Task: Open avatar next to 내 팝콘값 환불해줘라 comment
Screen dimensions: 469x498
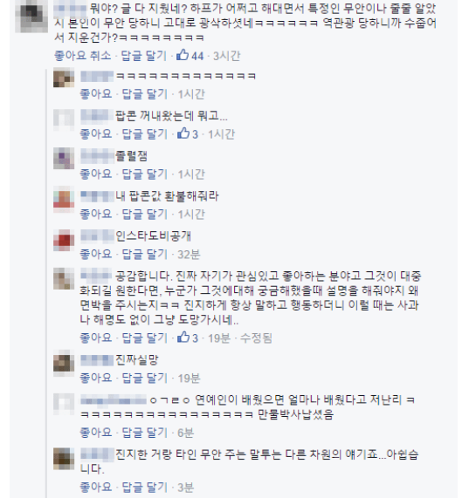Action: click(64, 197)
